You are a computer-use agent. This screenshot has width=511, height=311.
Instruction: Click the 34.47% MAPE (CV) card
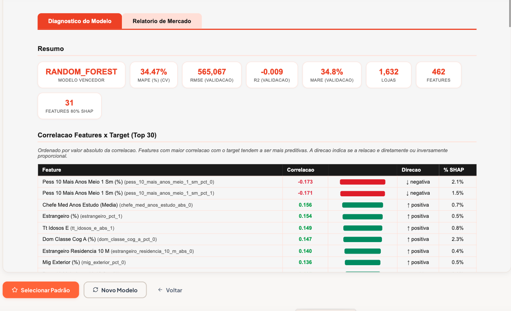pos(153,75)
